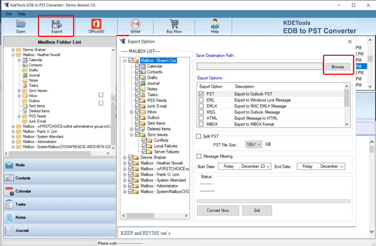Select the Calendar icon in left panel
376x246 pixels.
[x=9, y=191]
